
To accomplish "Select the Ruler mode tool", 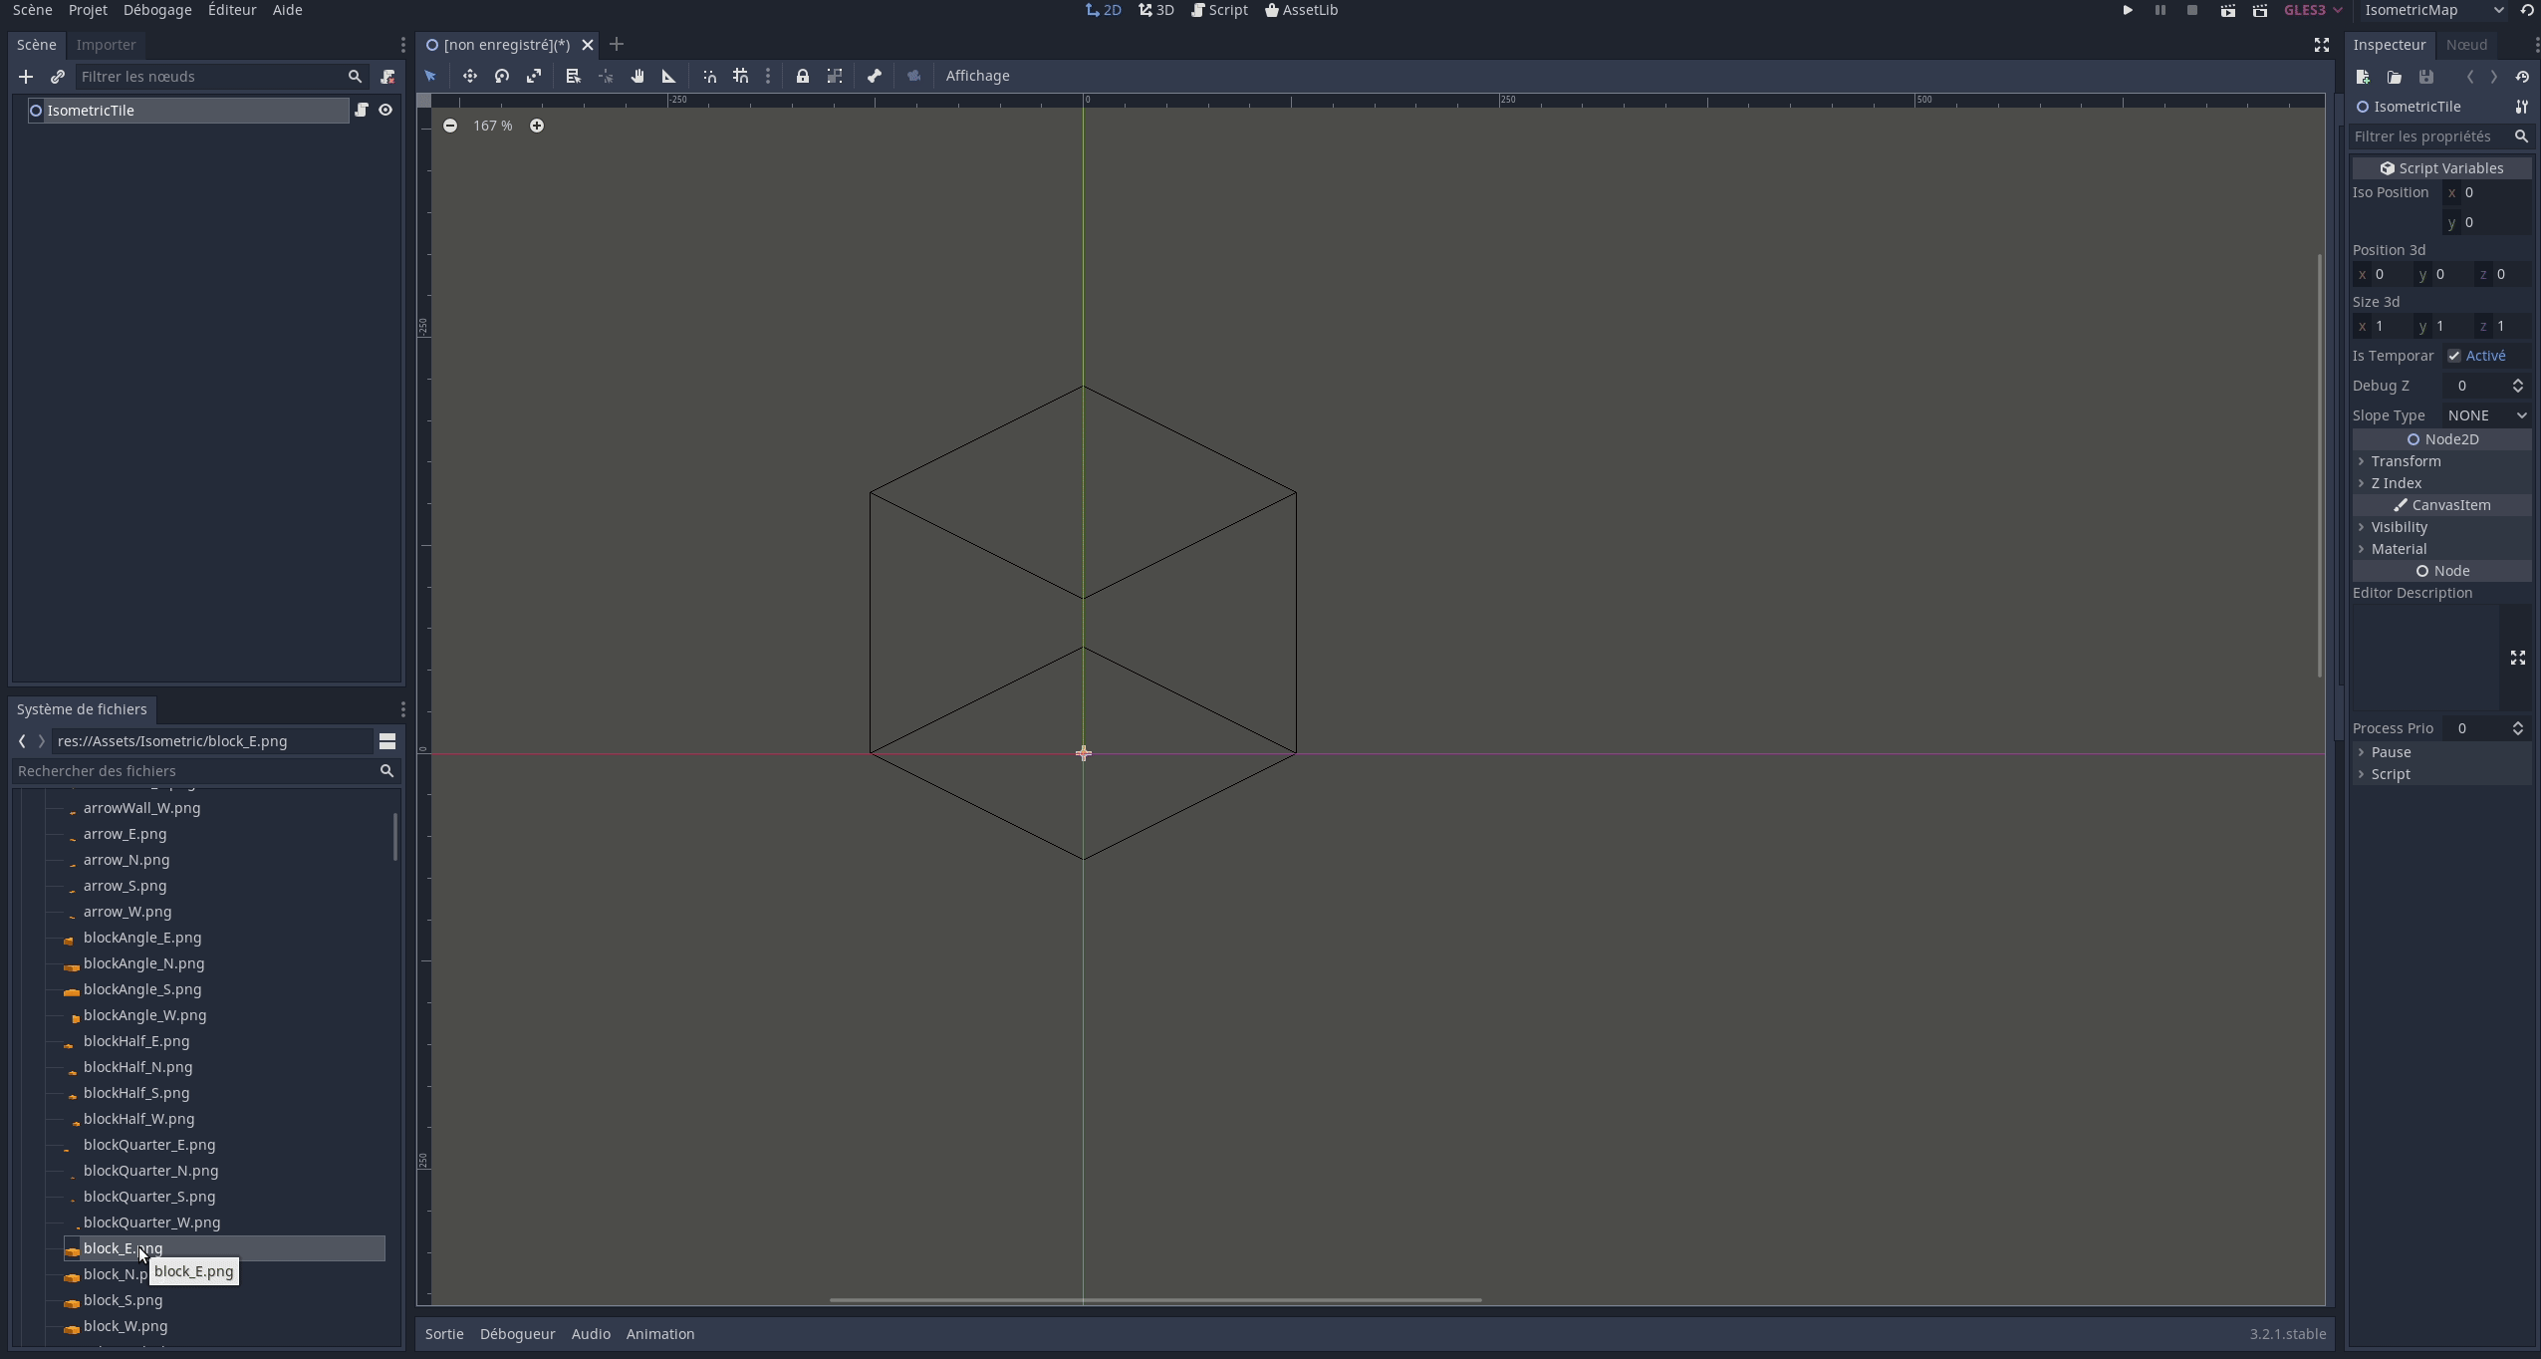I will pos(669,76).
